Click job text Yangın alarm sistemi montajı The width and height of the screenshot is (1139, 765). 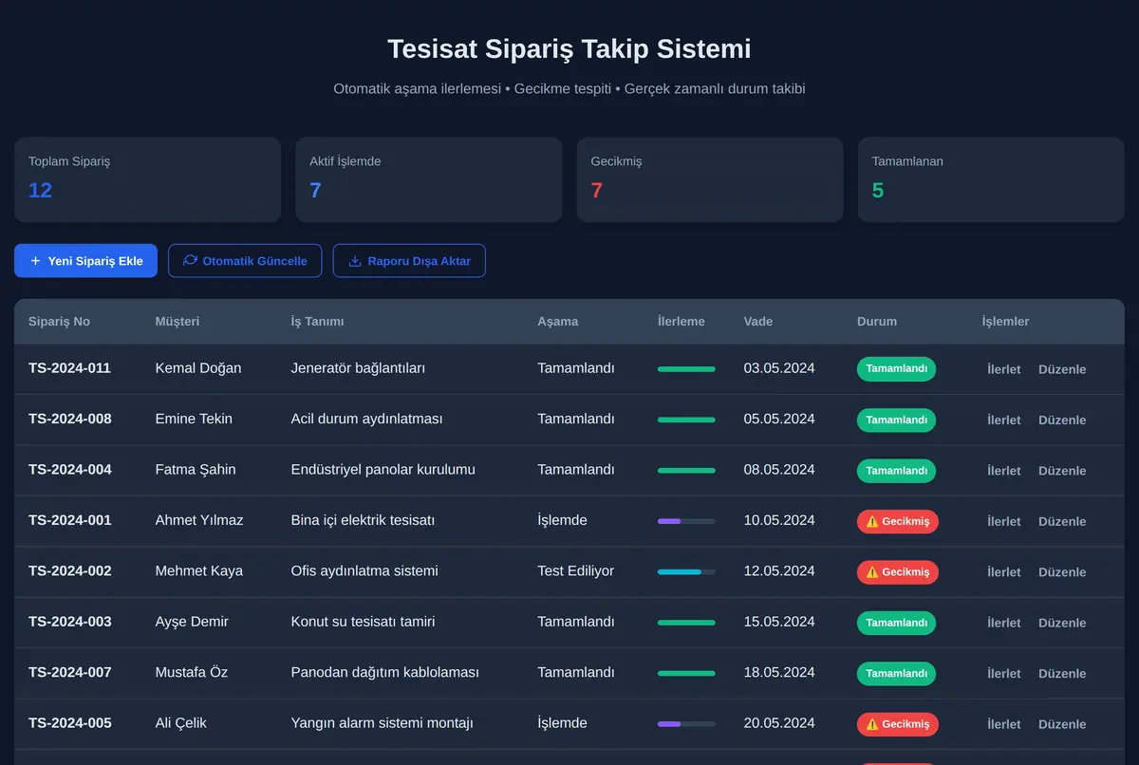pyautogui.click(x=382, y=723)
